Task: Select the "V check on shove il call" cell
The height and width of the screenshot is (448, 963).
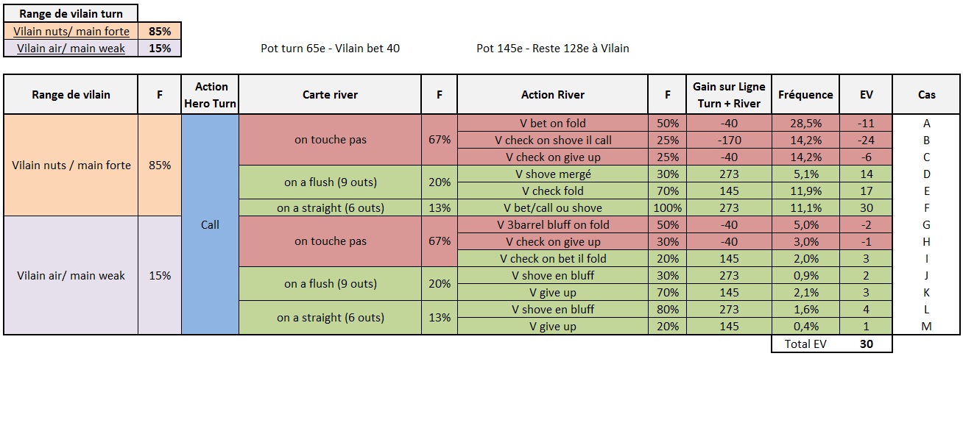Action: [552, 141]
